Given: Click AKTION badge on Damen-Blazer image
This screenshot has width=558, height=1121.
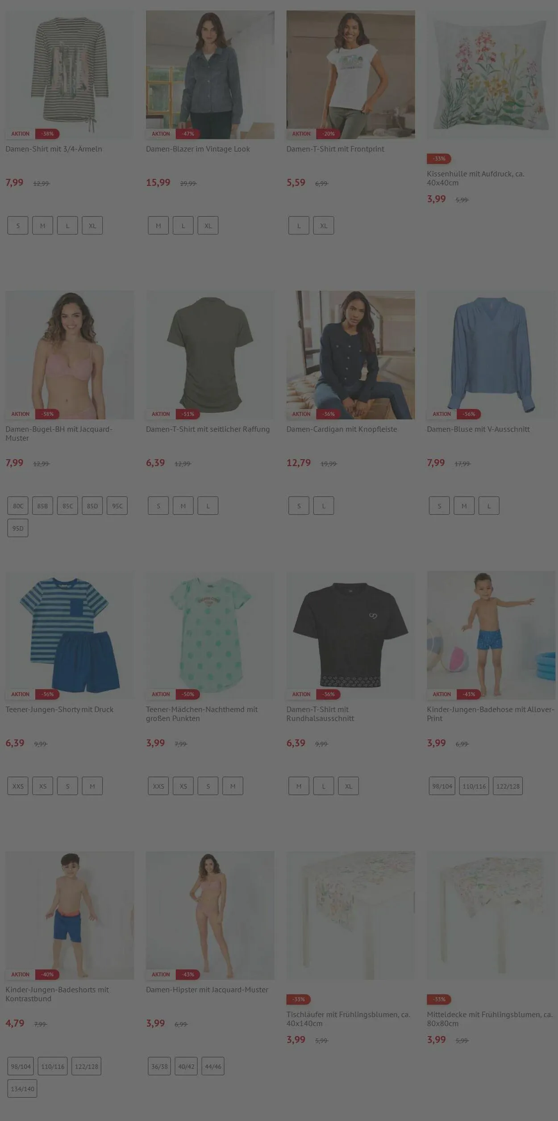Looking at the screenshot, I should tap(161, 134).
